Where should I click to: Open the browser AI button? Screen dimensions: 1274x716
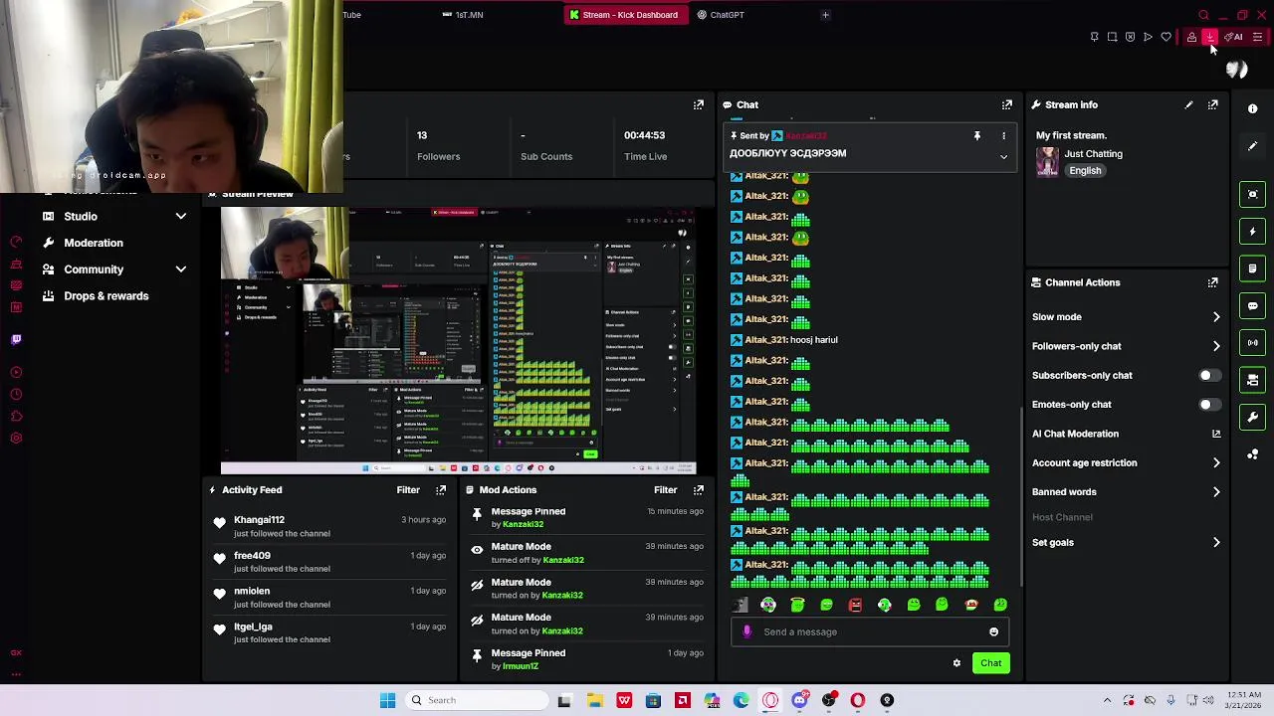1234,37
